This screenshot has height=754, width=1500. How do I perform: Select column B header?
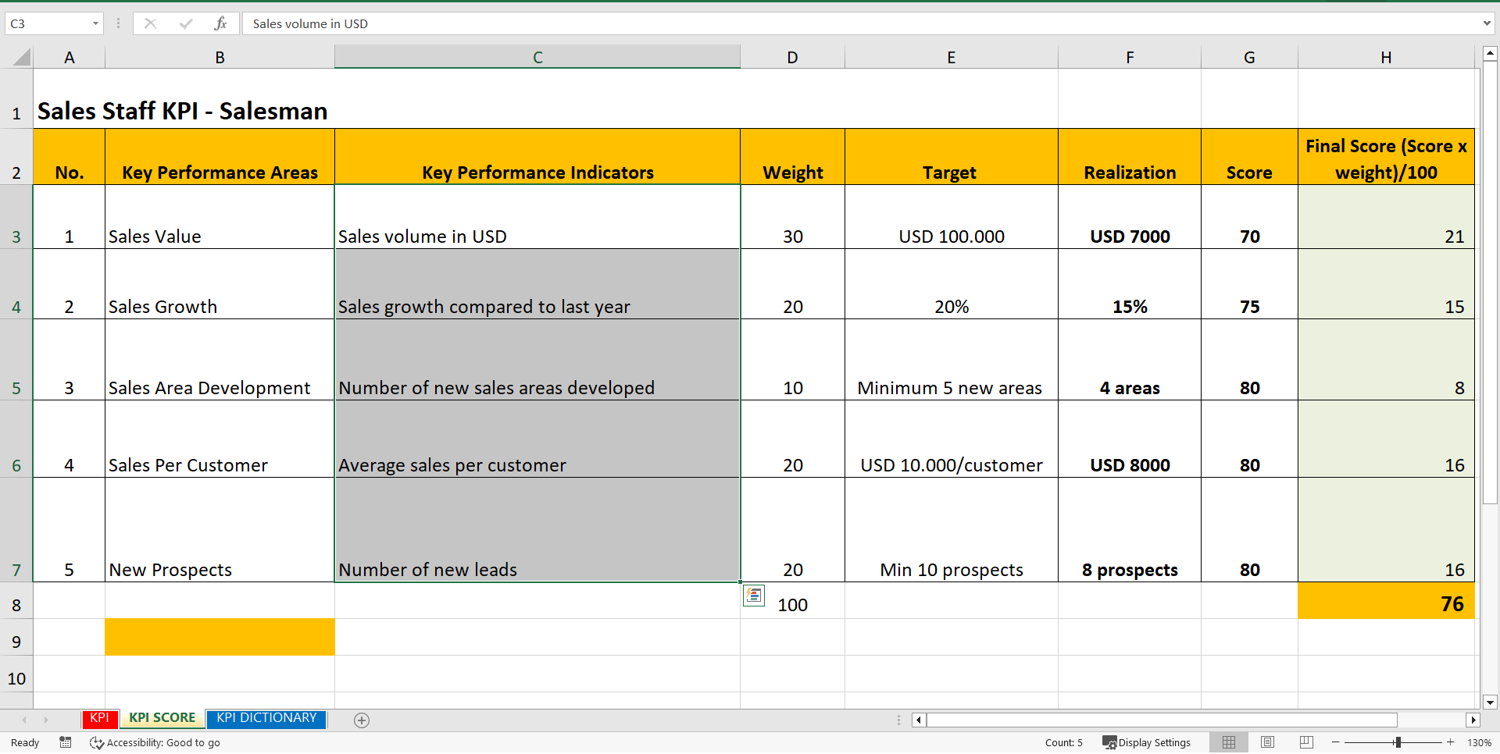point(220,57)
